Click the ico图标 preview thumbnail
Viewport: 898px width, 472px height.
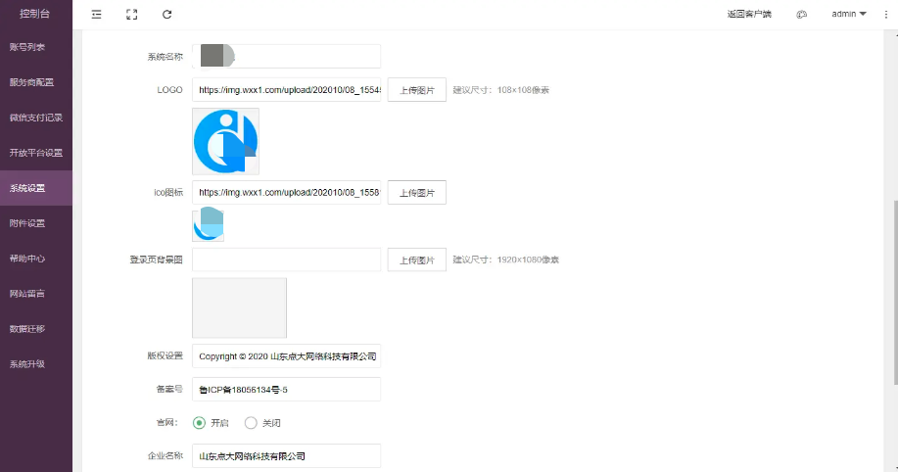pyautogui.click(x=208, y=224)
